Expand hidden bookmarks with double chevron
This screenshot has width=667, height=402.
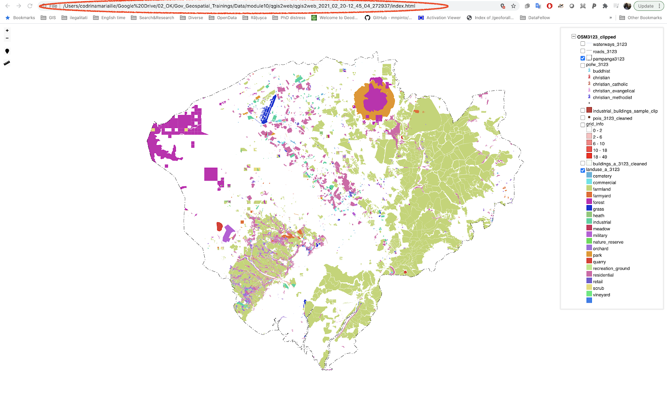[611, 18]
